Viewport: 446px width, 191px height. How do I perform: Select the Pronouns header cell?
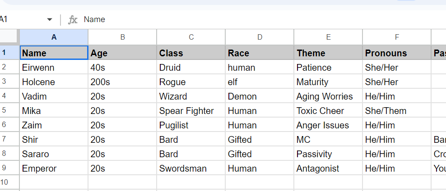click(396, 53)
